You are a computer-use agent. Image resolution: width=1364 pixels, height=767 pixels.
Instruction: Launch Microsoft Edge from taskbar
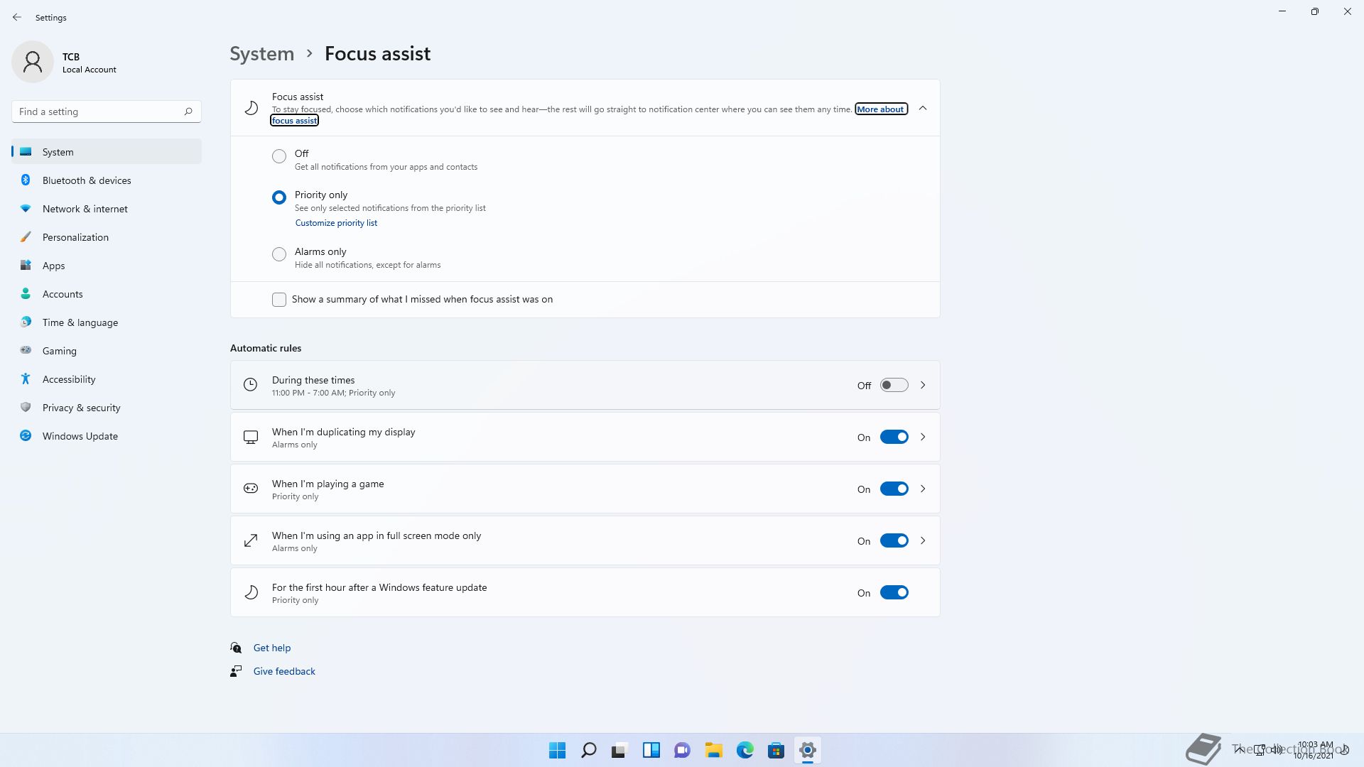tap(745, 750)
